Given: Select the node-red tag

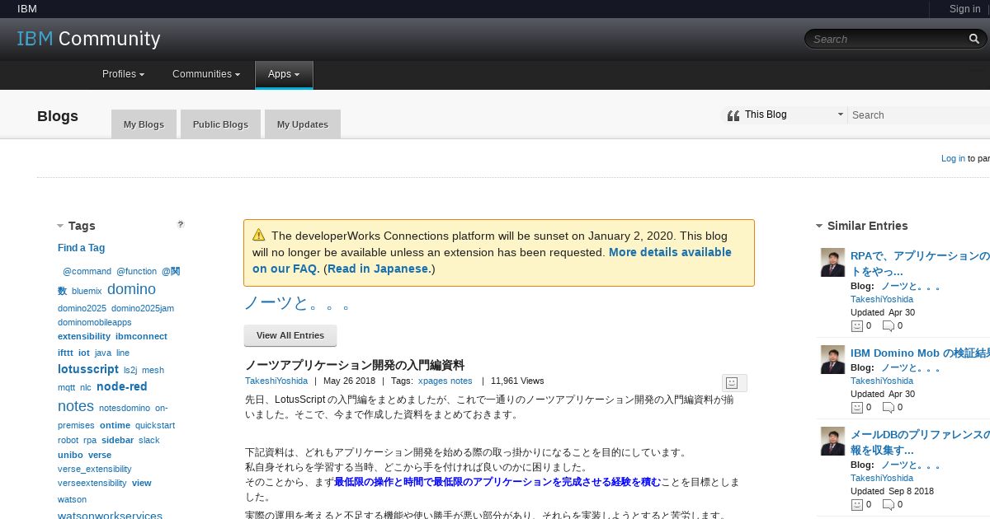Looking at the screenshot, I should pos(122,386).
